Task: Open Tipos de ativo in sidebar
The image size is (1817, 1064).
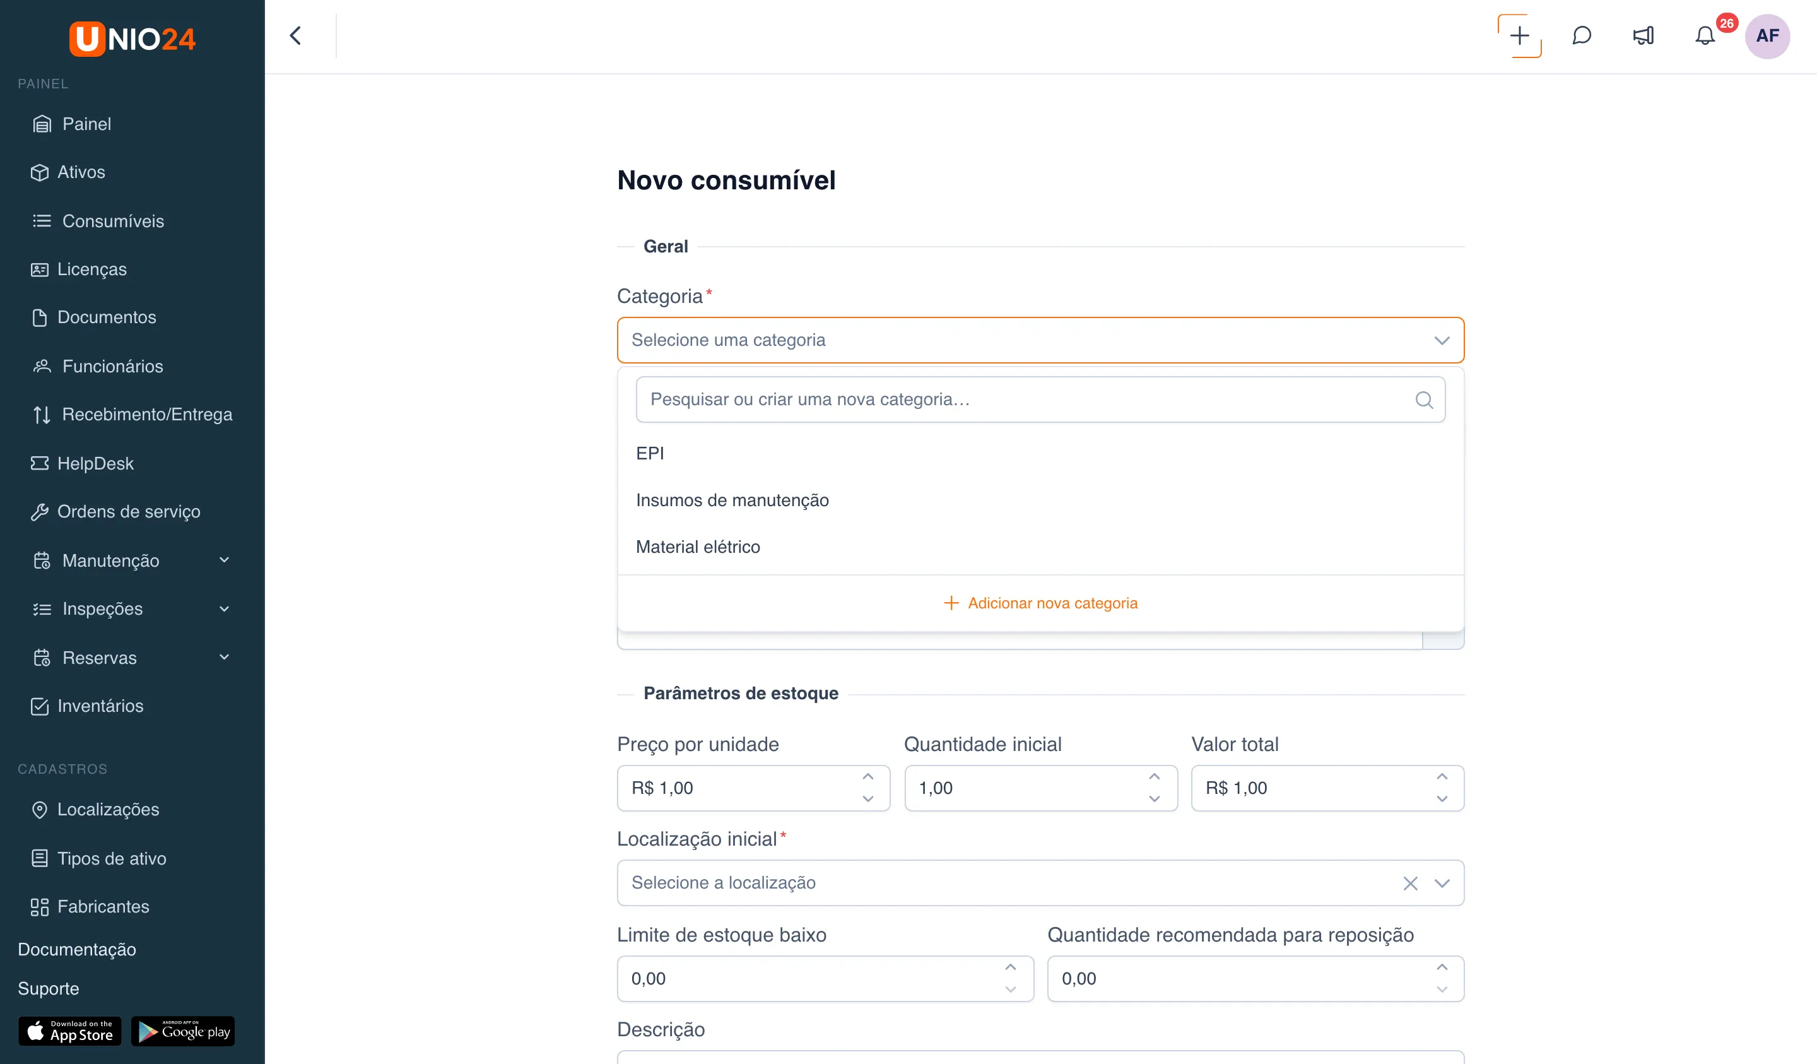Action: pyautogui.click(x=99, y=858)
